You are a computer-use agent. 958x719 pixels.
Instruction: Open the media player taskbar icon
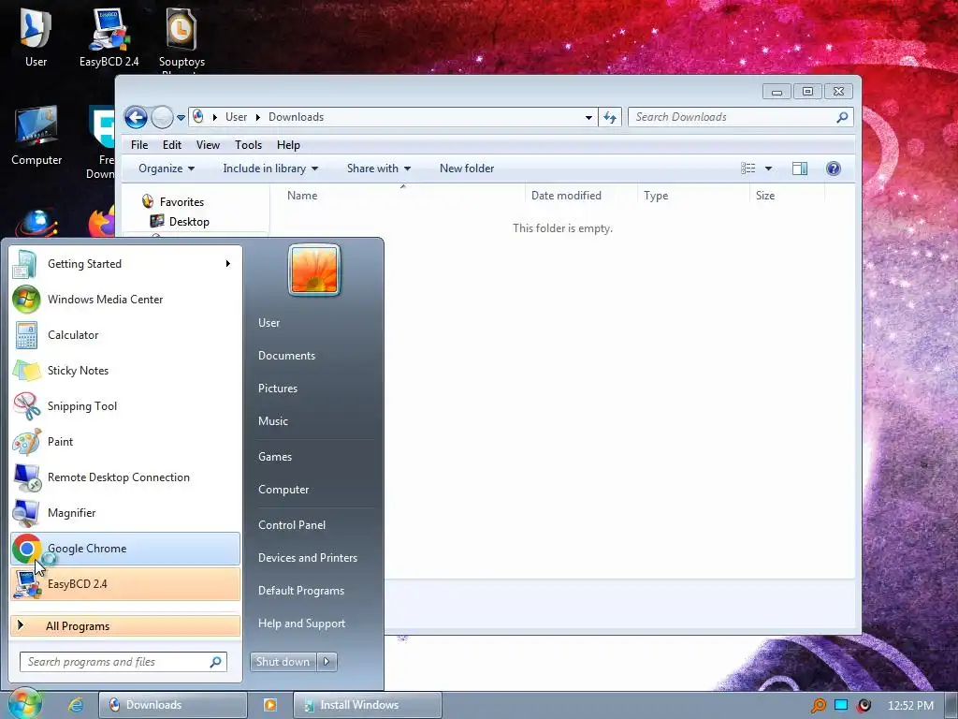coord(270,704)
